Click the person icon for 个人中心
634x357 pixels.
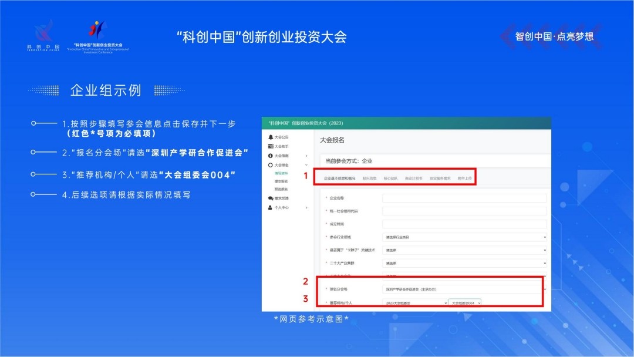(x=271, y=208)
